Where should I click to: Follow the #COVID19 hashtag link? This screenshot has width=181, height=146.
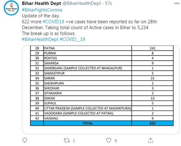(53, 22)
